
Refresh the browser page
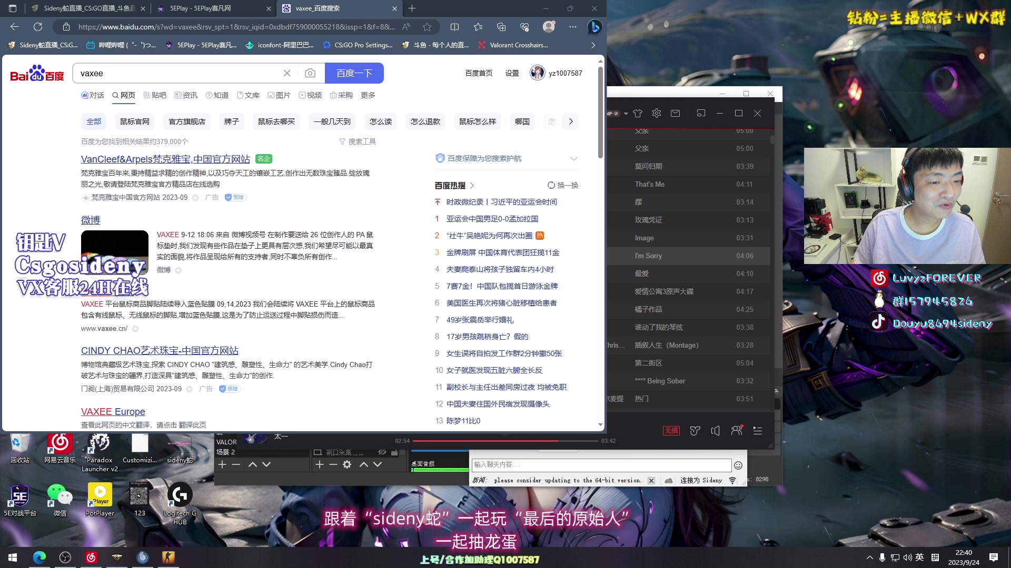(38, 27)
